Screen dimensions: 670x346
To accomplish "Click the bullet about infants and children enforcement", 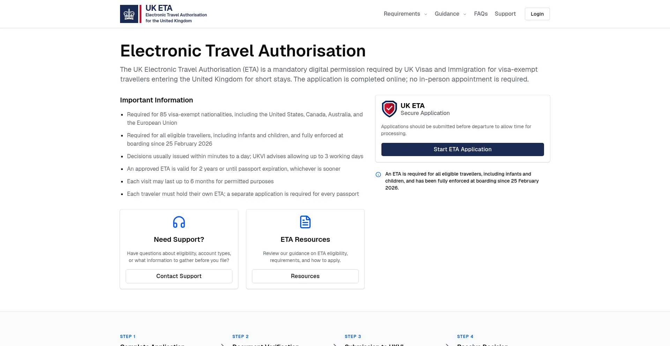I will 235,140.
